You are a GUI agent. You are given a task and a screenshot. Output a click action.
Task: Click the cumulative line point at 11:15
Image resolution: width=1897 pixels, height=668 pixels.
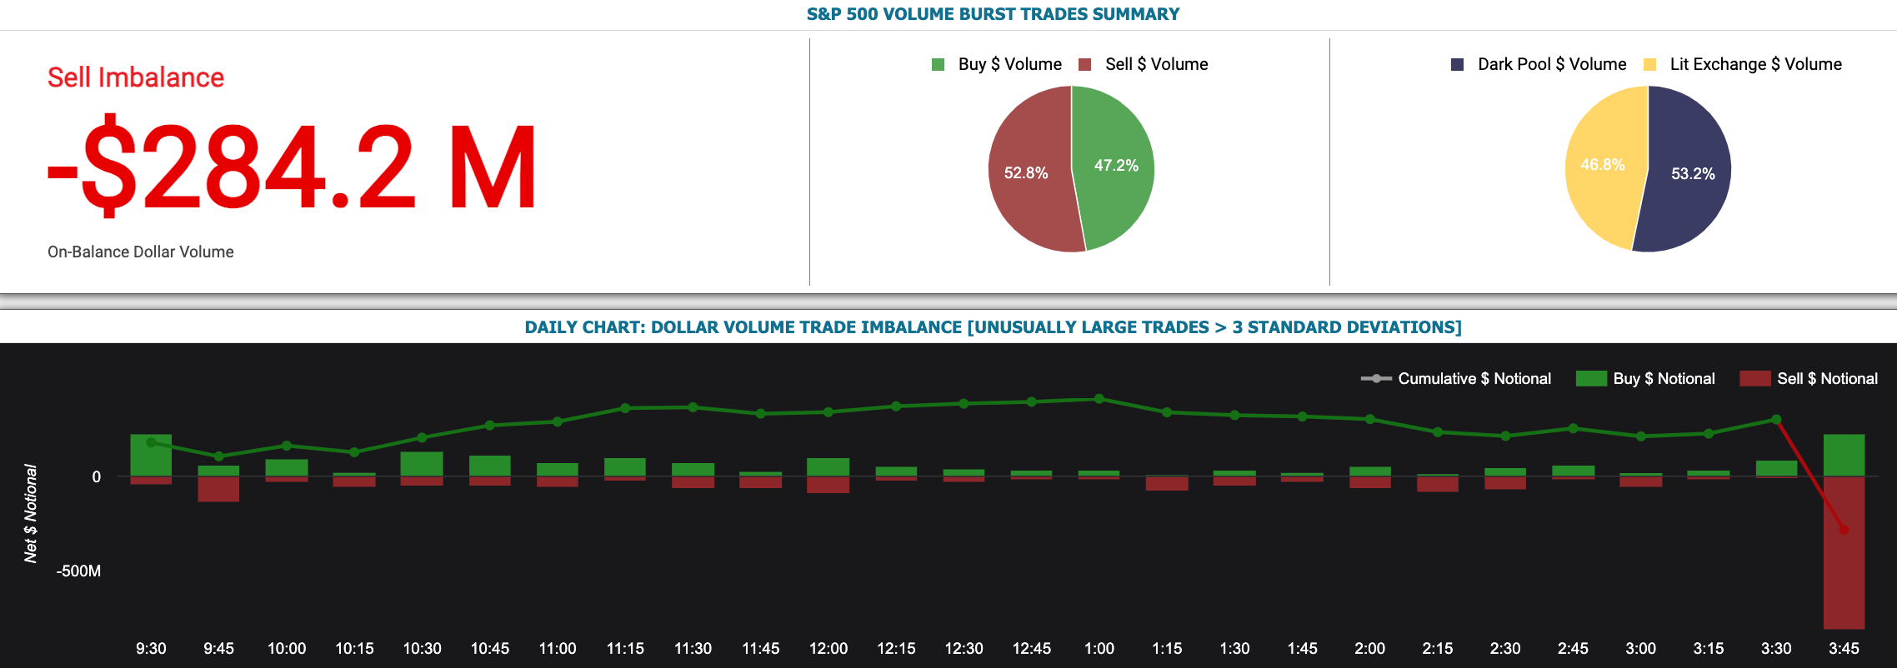click(625, 408)
